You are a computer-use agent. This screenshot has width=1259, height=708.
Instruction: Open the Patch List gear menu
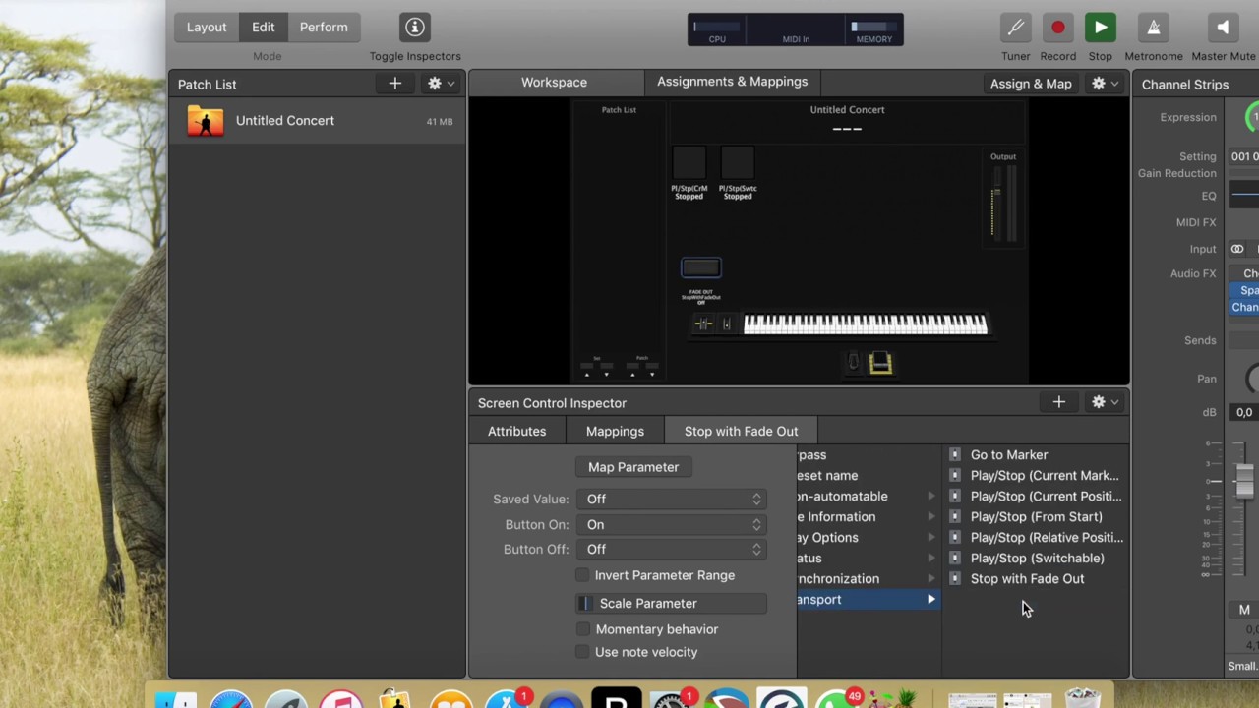tap(440, 84)
